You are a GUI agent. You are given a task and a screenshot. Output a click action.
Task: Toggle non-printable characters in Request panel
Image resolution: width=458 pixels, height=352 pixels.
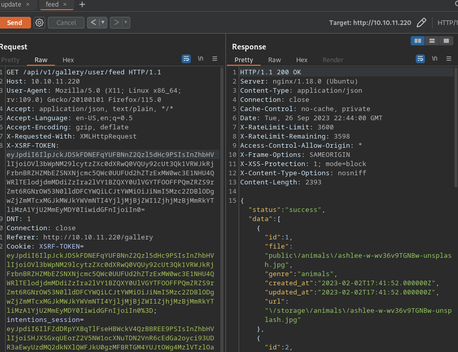pyautogui.click(x=201, y=59)
